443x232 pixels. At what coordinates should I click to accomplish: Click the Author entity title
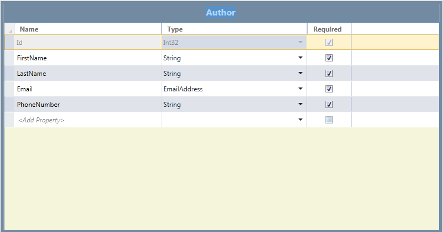click(221, 12)
